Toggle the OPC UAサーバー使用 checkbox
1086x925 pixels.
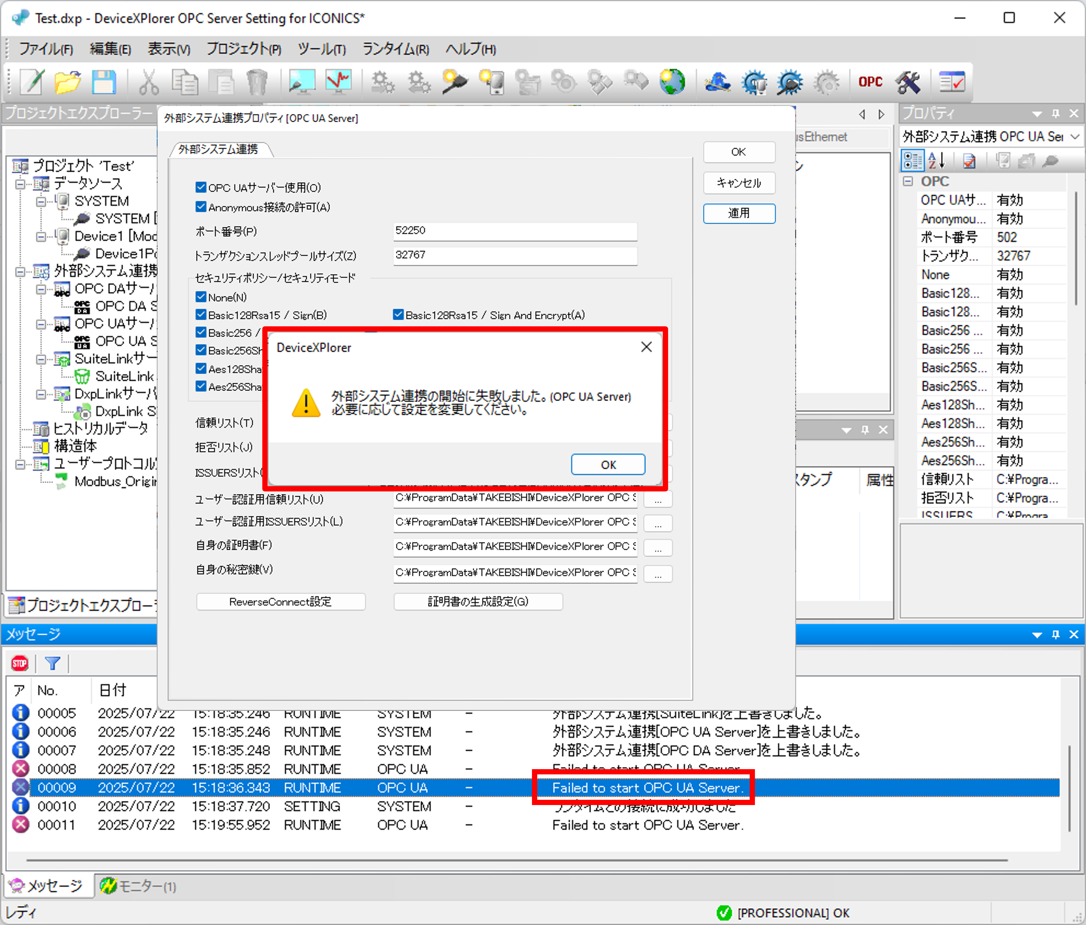pos(201,187)
